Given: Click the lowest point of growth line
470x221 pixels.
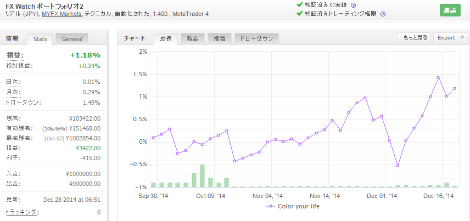Looking at the screenshot, I should click(398, 166).
